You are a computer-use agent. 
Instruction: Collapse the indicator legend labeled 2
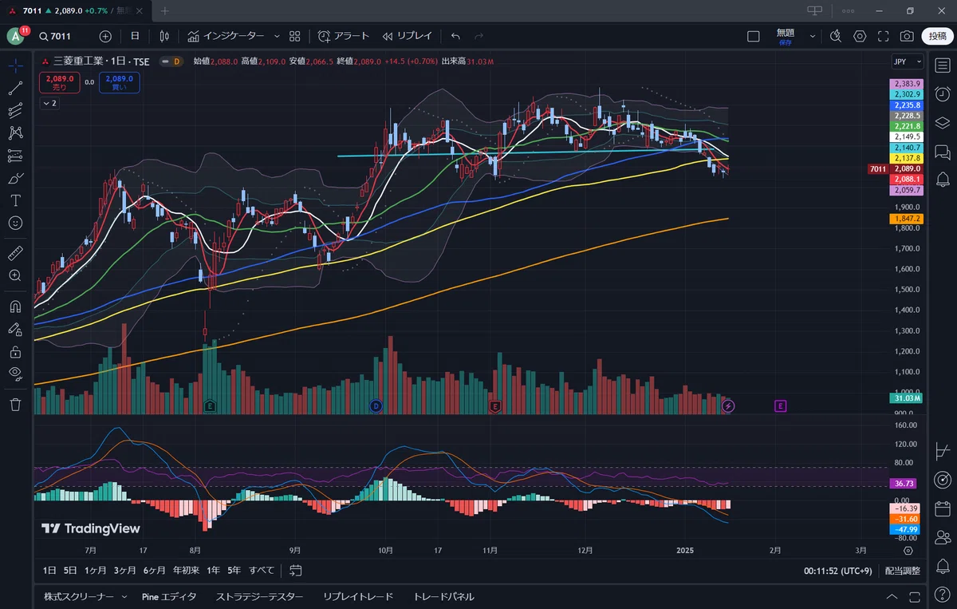49,104
